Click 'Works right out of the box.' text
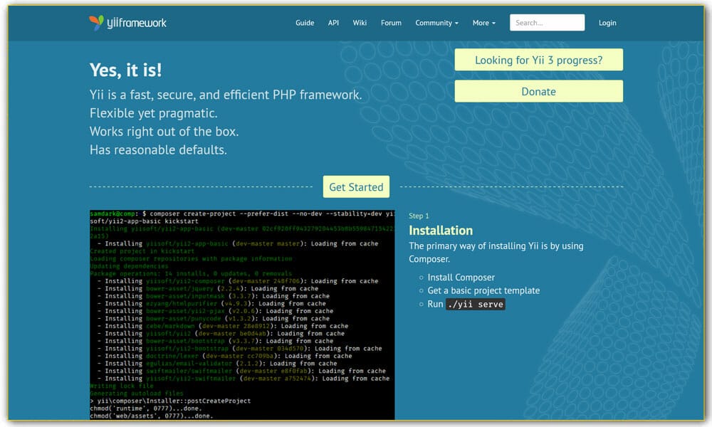 click(x=164, y=132)
